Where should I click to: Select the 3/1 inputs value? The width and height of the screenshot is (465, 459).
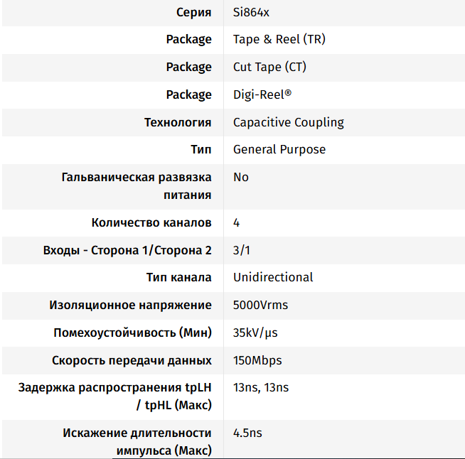click(241, 250)
